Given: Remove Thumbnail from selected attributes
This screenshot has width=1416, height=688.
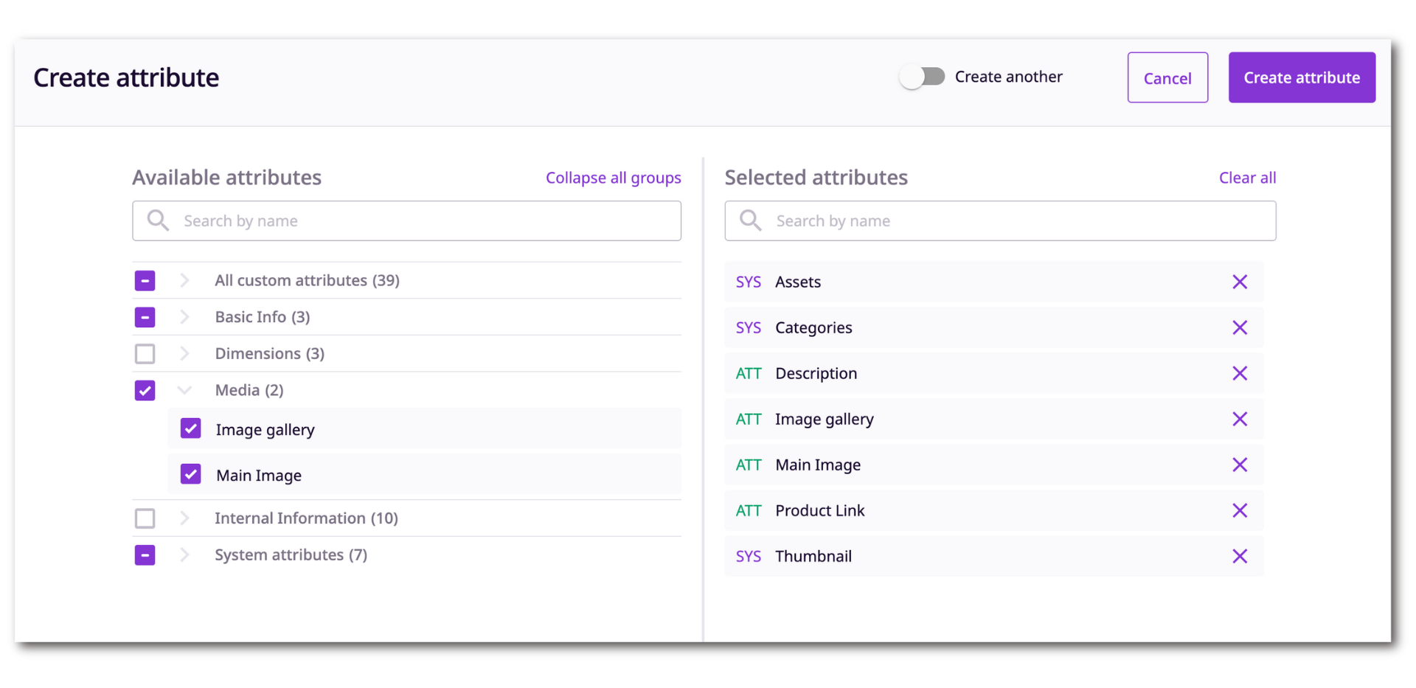Looking at the screenshot, I should point(1239,556).
